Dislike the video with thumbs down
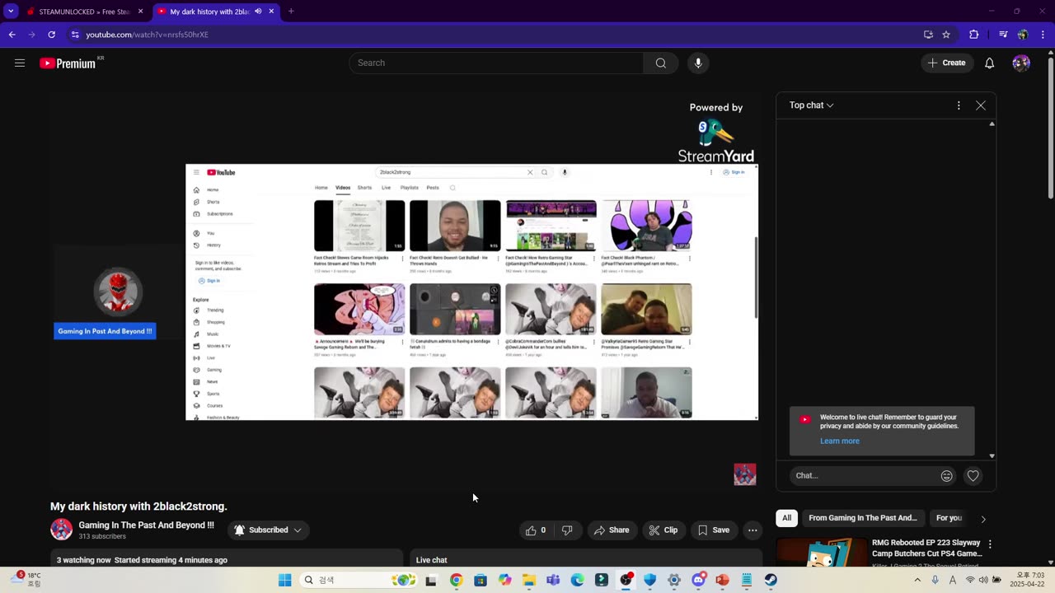 point(567,530)
